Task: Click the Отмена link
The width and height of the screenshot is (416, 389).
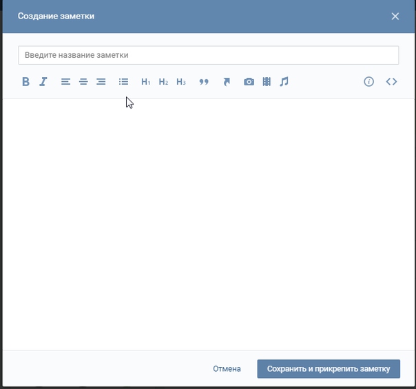Action: point(227,369)
